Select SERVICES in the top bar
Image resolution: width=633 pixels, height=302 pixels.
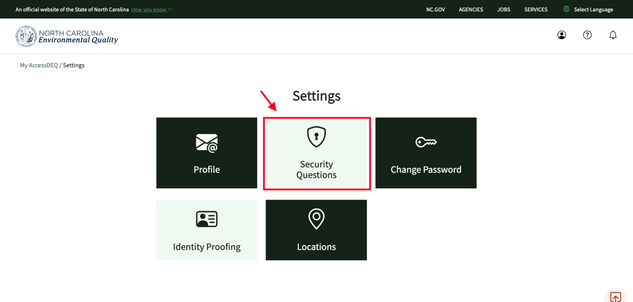click(x=536, y=9)
